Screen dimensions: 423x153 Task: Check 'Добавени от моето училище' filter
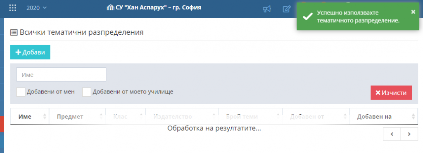(87, 92)
